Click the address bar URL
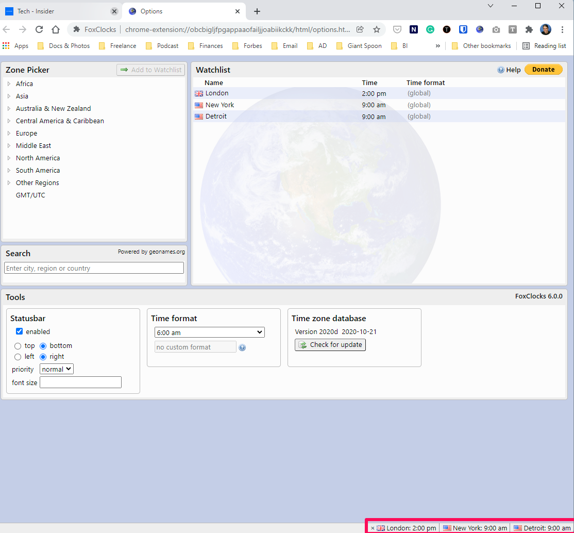Screen dimensions: 574x533 (x=237, y=30)
